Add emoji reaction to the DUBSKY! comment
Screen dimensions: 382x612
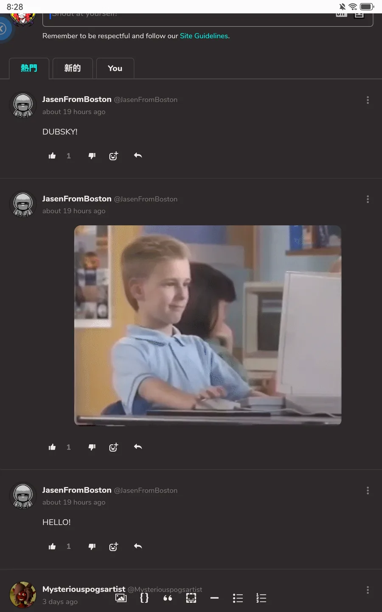coord(113,156)
